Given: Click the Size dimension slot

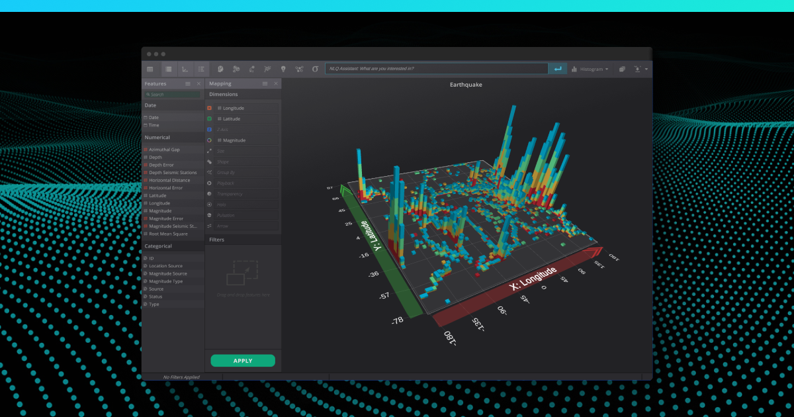Looking at the screenshot, I should click(246, 151).
